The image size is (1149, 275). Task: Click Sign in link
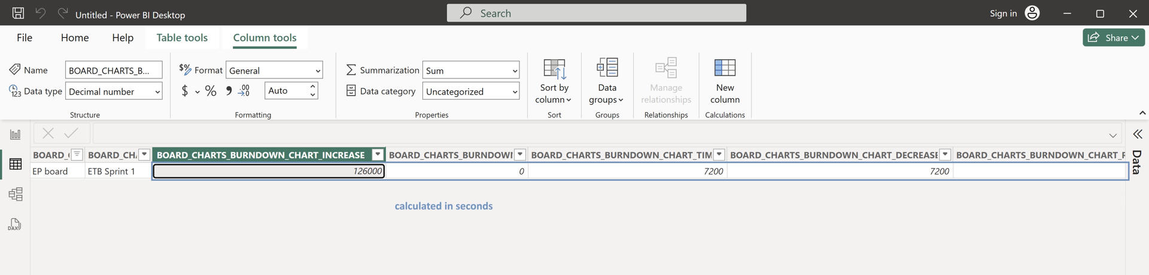1003,13
